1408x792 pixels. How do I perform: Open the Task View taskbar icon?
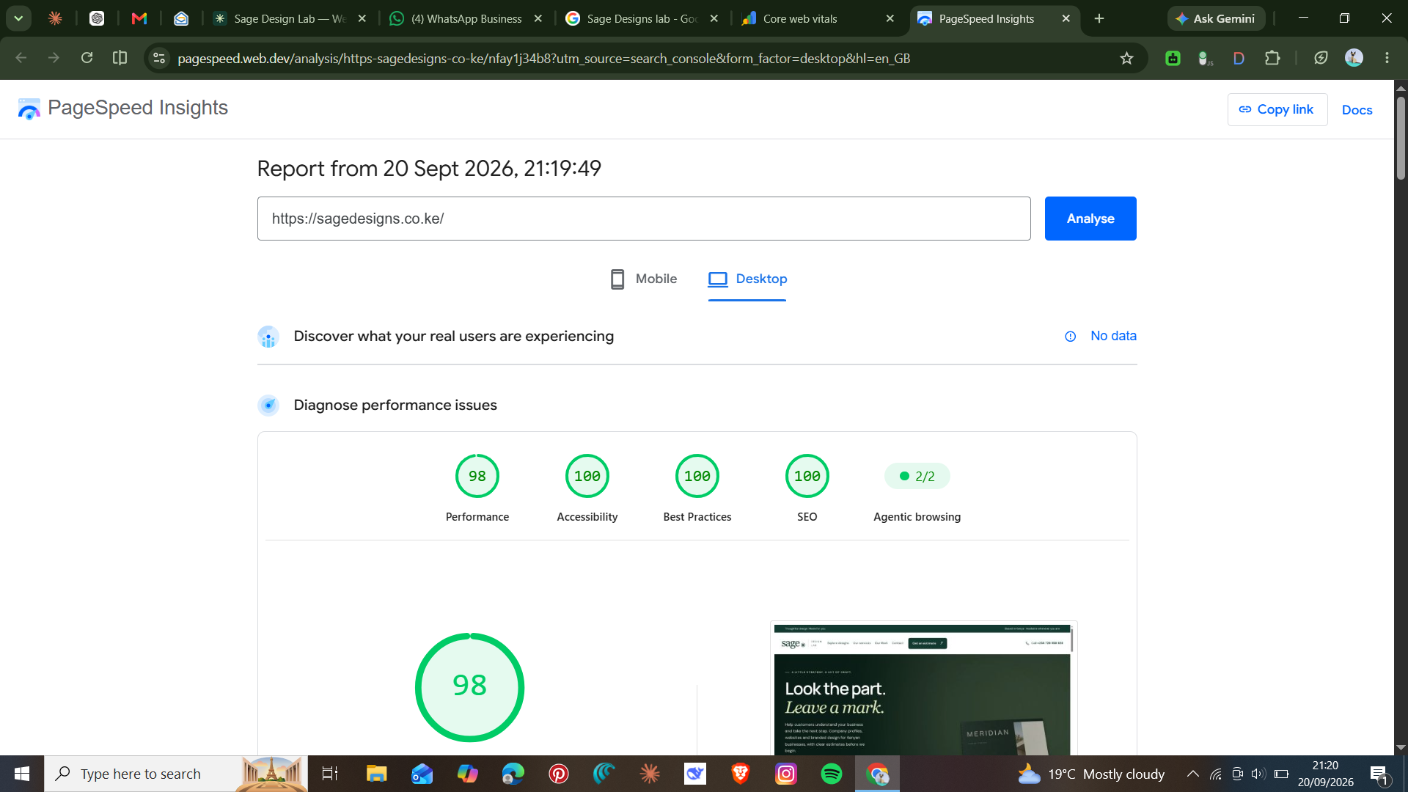tap(330, 774)
